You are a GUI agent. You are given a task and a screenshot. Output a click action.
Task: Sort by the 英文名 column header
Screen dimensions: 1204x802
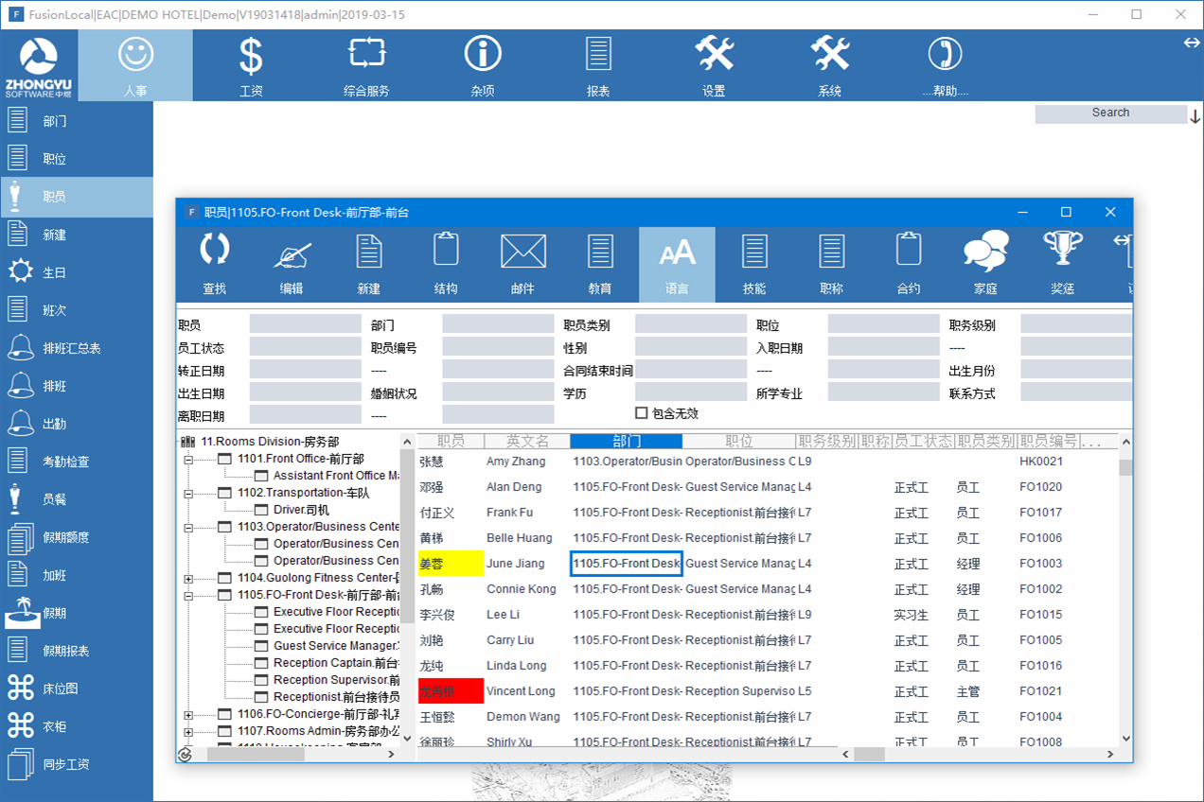point(527,442)
